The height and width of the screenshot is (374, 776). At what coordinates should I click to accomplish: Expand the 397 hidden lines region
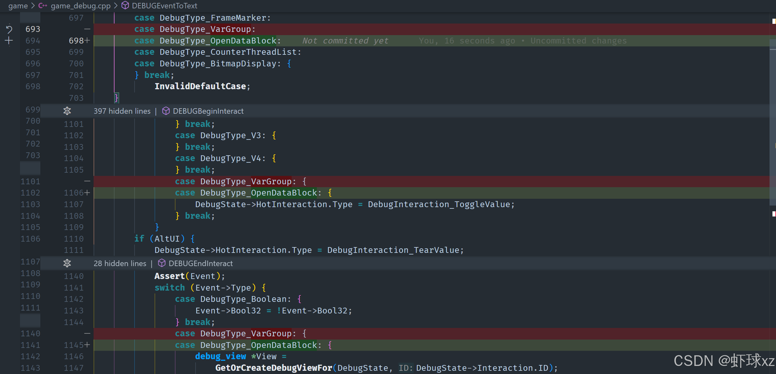point(122,111)
